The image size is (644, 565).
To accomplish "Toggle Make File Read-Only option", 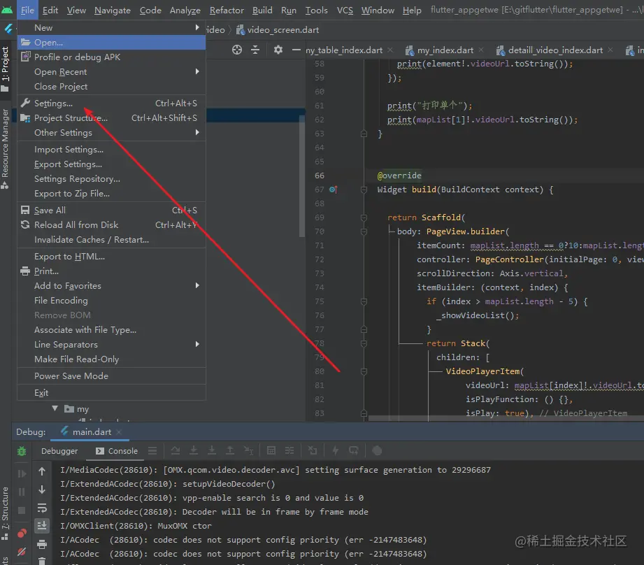I will point(77,359).
